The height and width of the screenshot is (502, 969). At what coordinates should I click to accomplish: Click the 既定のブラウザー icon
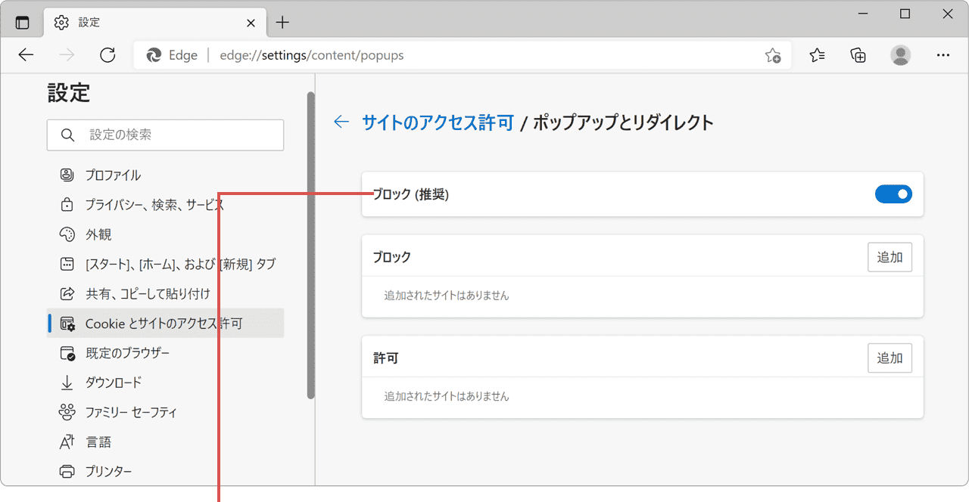tap(67, 353)
